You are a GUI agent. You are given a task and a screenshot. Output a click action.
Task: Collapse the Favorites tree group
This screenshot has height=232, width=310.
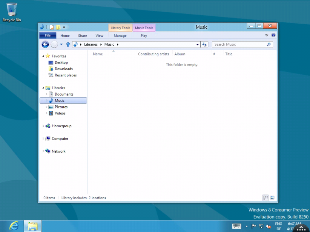click(43, 56)
